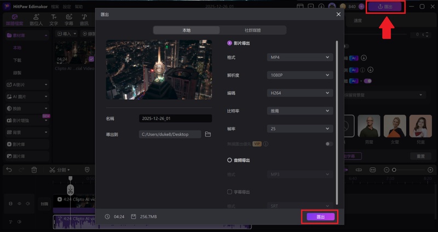Open the 設定 settings menu

tap(67, 7)
